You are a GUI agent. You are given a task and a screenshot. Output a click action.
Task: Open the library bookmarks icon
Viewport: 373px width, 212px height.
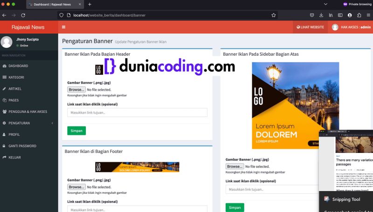[x=331, y=15]
